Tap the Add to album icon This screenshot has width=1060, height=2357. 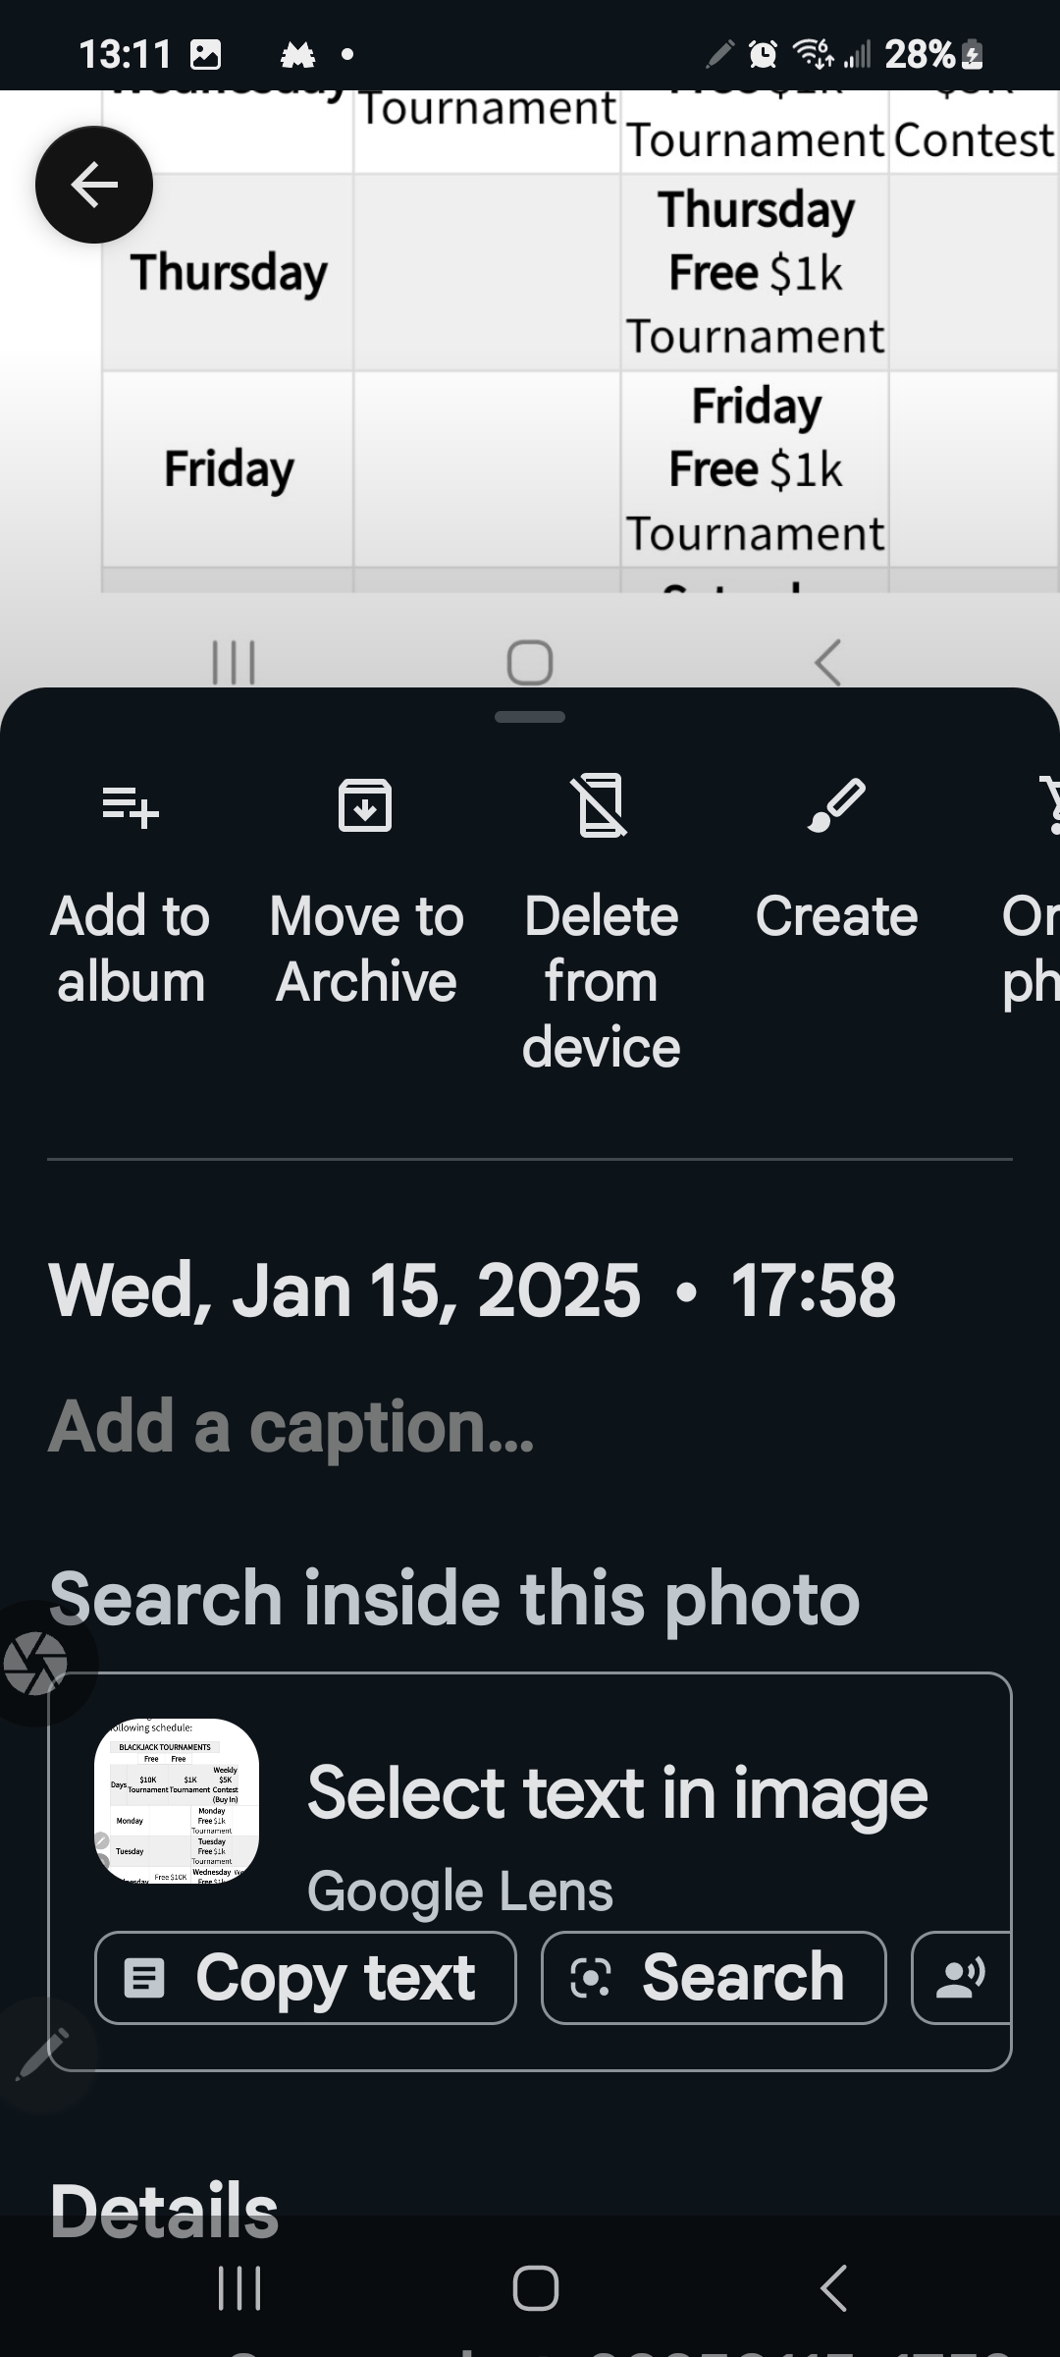pos(131,807)
